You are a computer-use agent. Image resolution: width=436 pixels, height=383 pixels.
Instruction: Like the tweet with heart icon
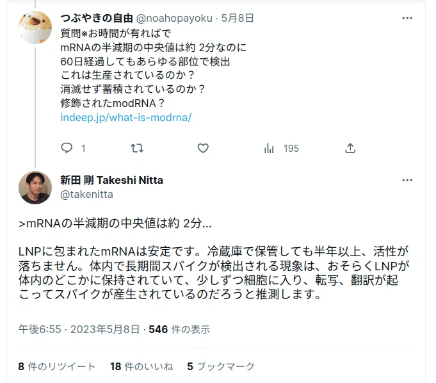[203, 148]
